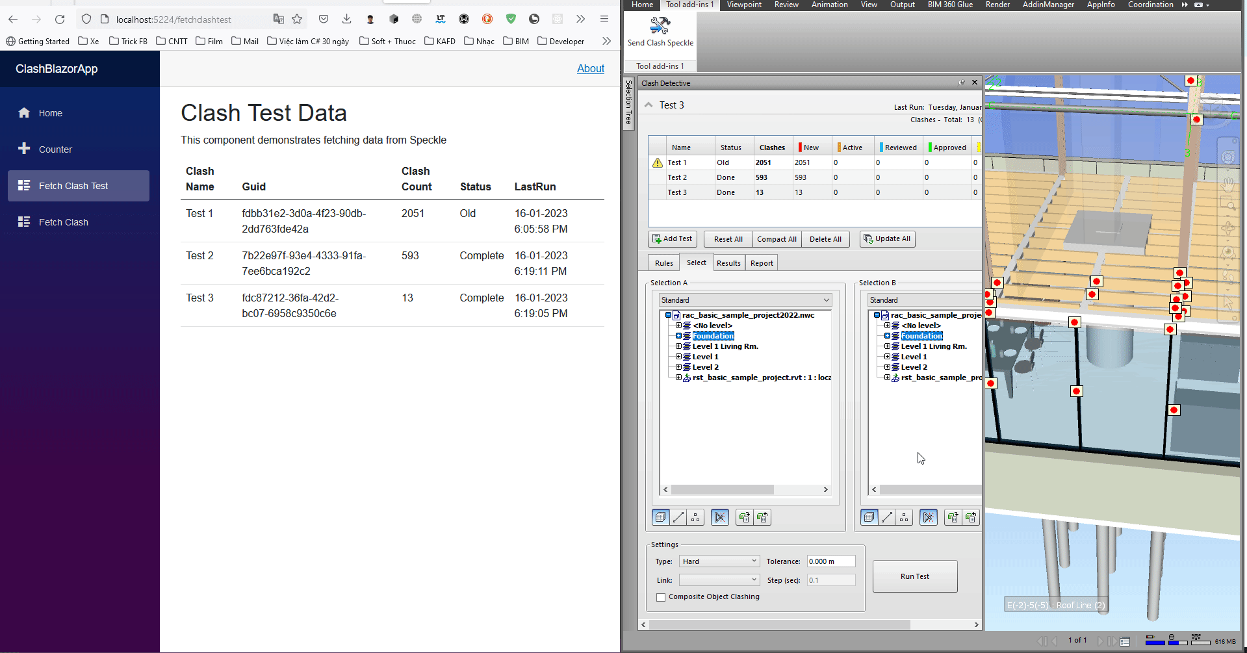The image size is (1247, 653).
Task: Open the clash Type dropdown showing Hard
Action: [x=719, y=561]
